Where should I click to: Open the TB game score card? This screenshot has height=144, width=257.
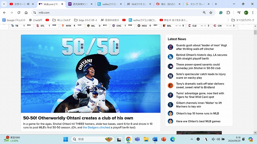click(22, 26)
